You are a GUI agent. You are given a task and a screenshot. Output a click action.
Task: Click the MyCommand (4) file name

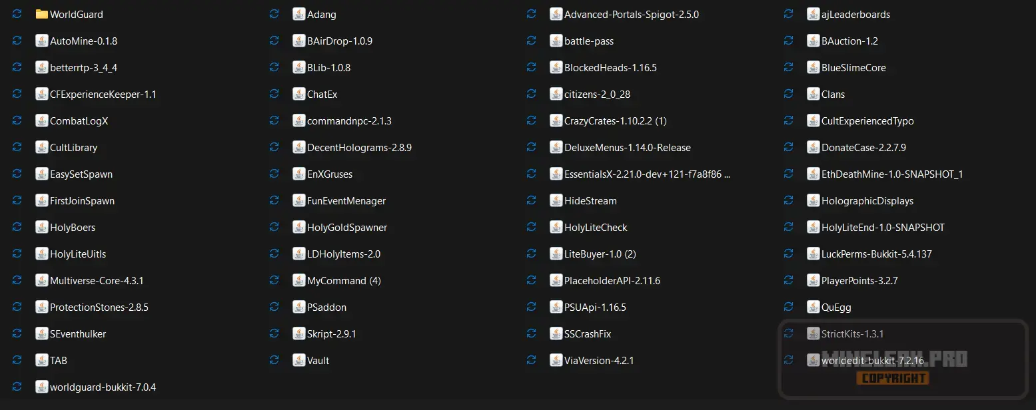344,280
